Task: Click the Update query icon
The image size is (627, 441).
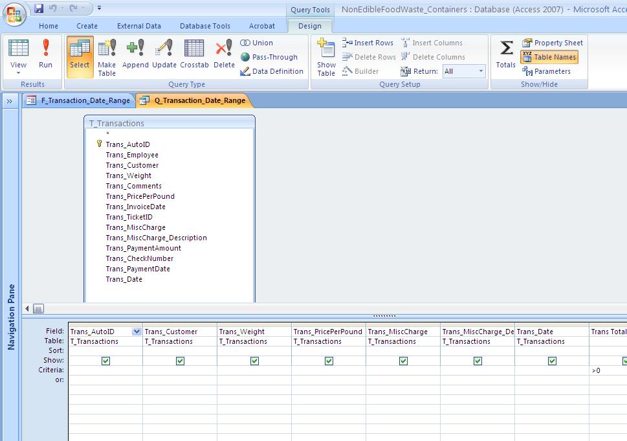Action: tap(164, 55)
